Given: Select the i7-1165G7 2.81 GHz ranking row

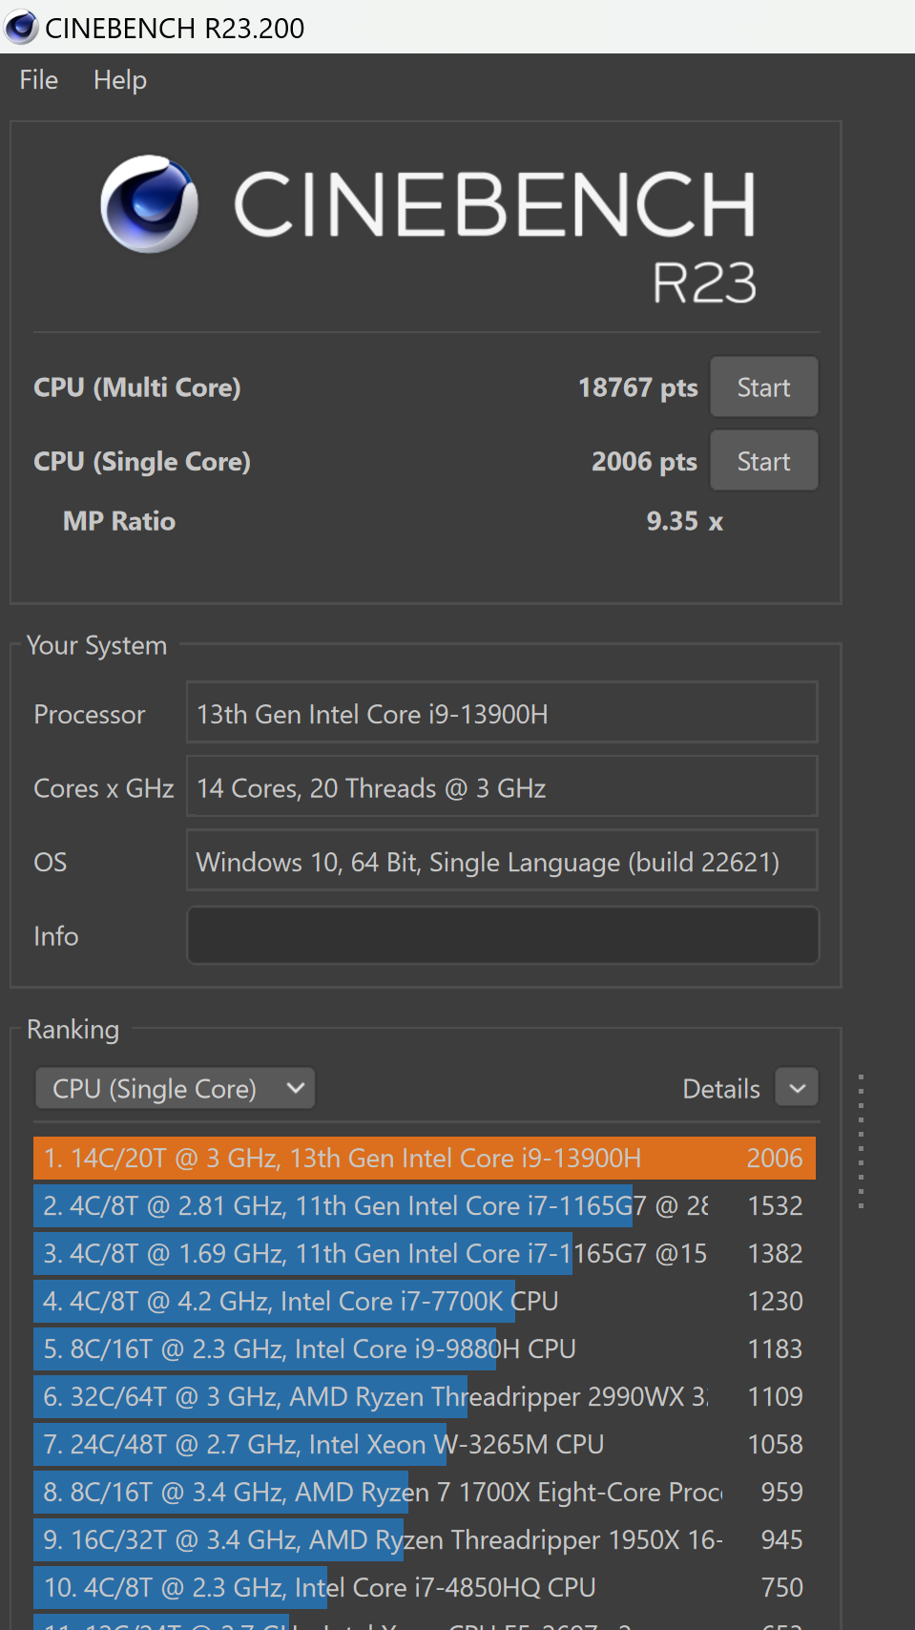Looking at the screenshot, I should [x=425, y=1205].
